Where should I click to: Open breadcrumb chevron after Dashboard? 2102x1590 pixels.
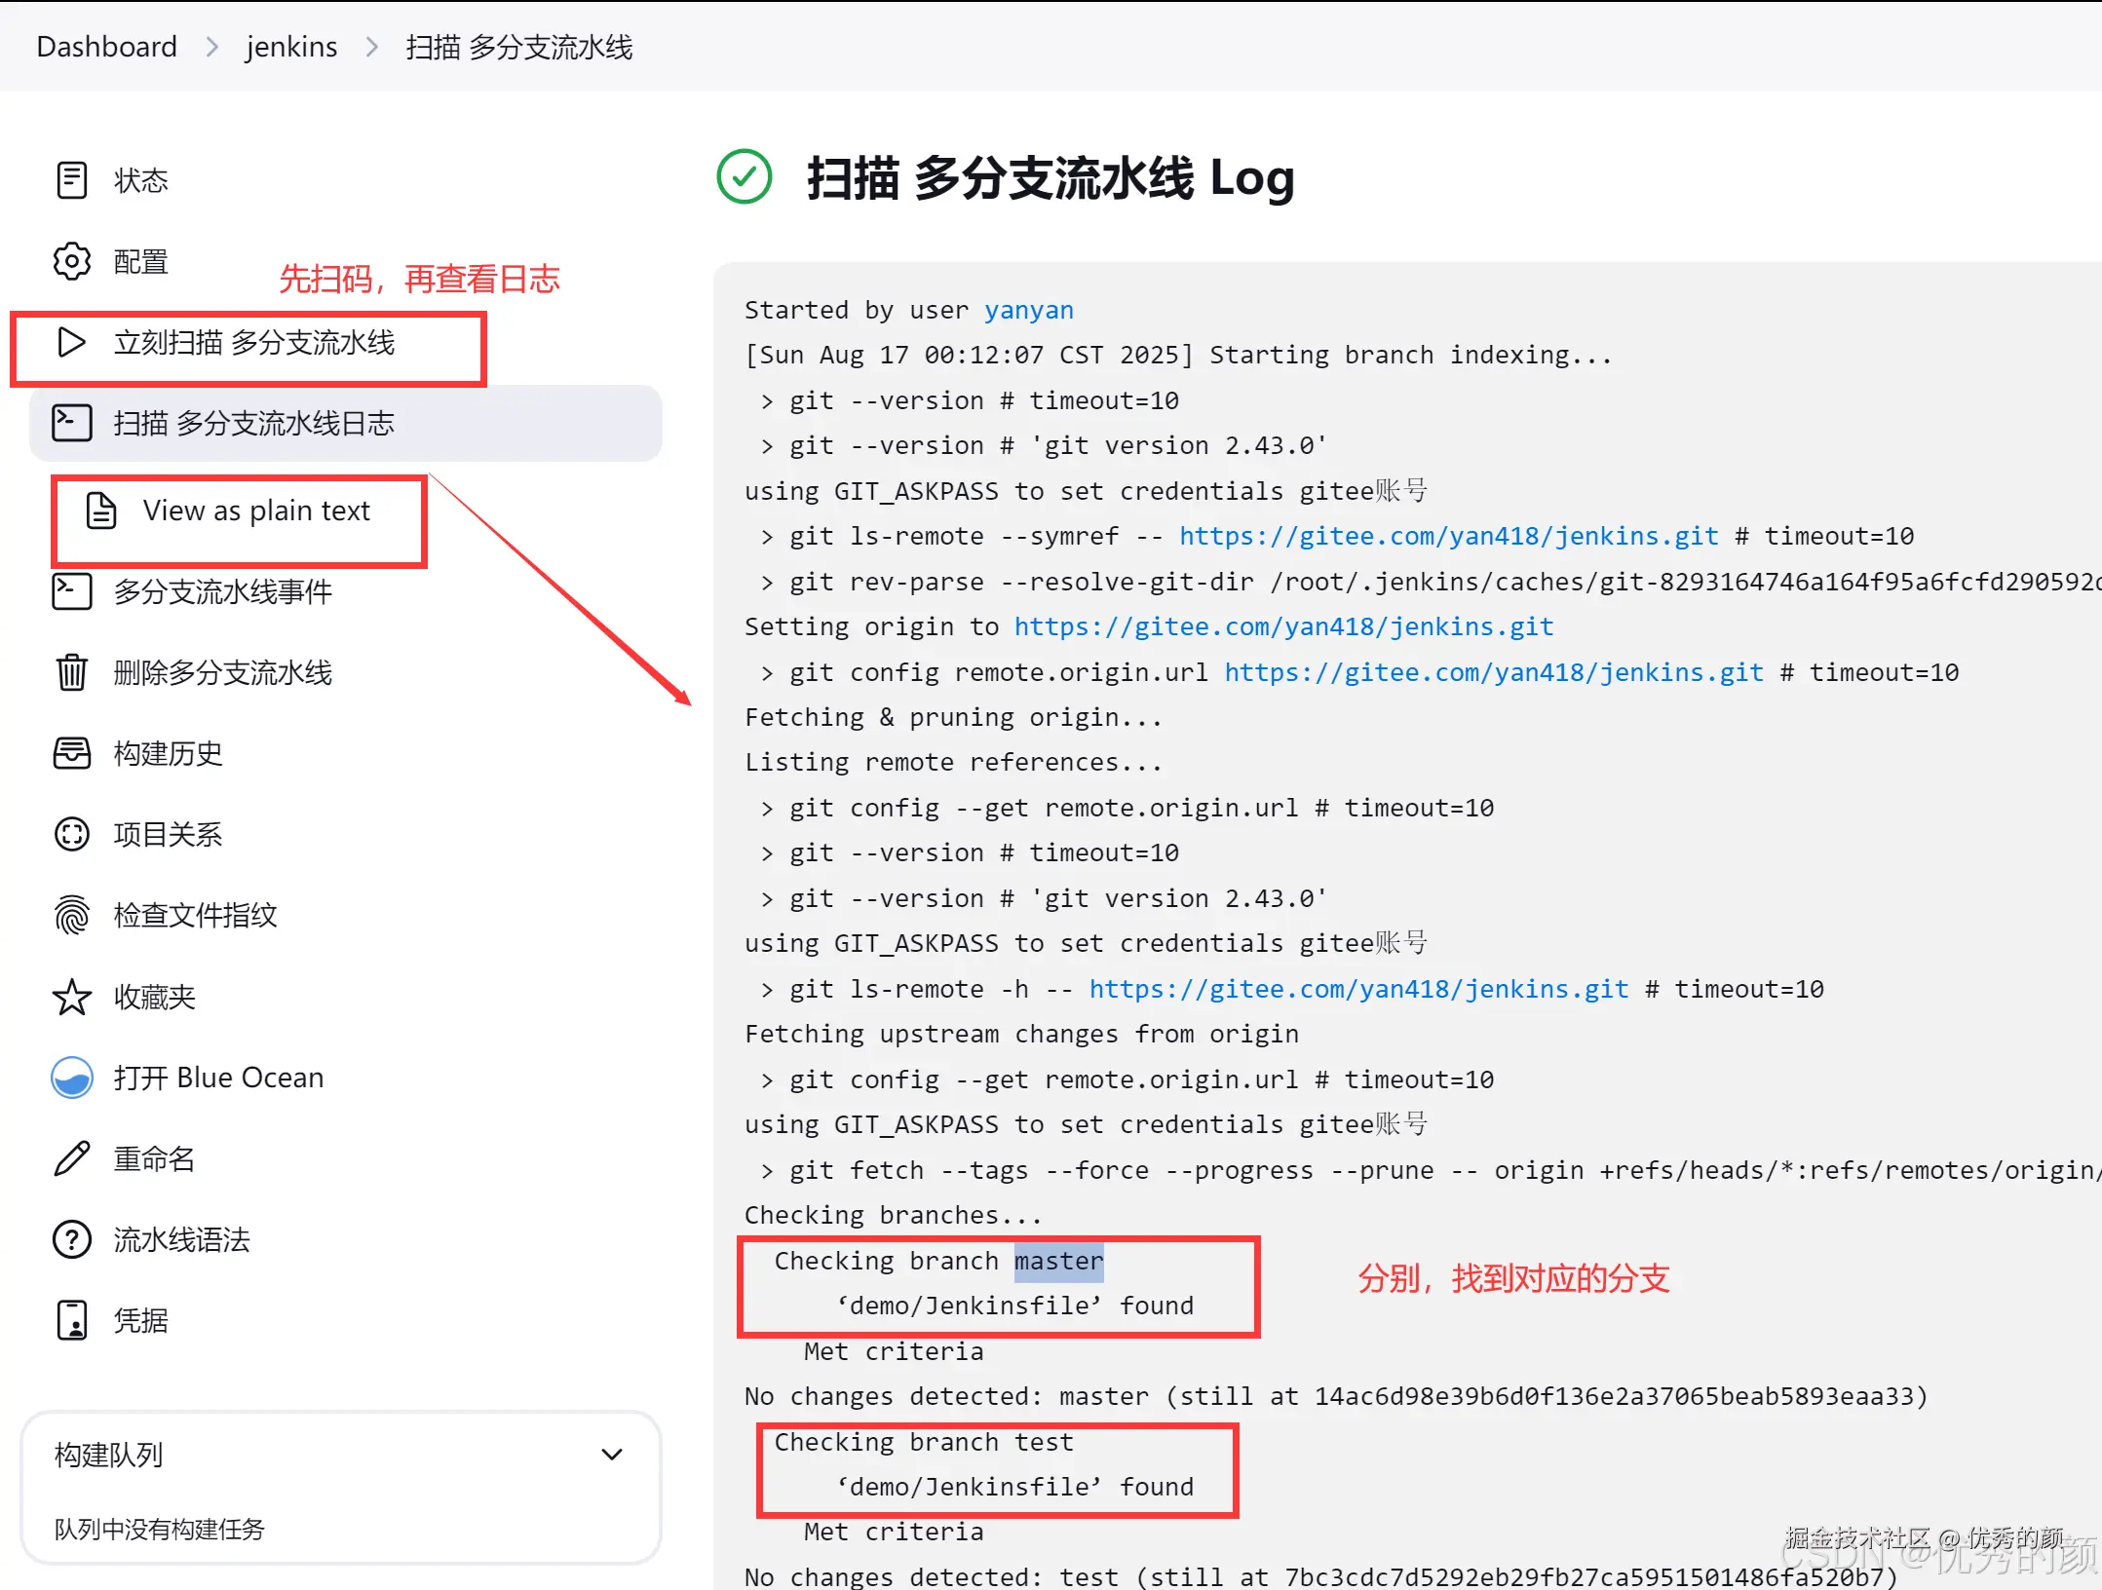click(211, 47)
